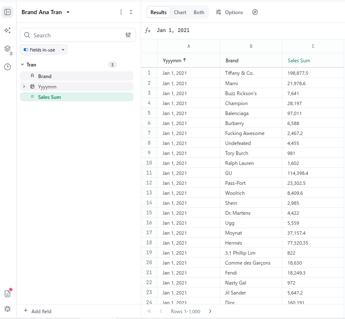Click cell Tiffany & Co.
The width and height of the screenshot is (345, 319).
251,73
